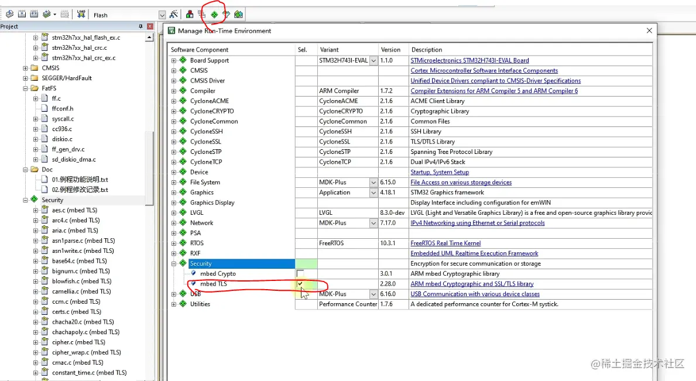Image resolution: width=696 pixels, height=381 pixels.
Task: Click the pin icon on Project panel
Action: tap(140, 26)
